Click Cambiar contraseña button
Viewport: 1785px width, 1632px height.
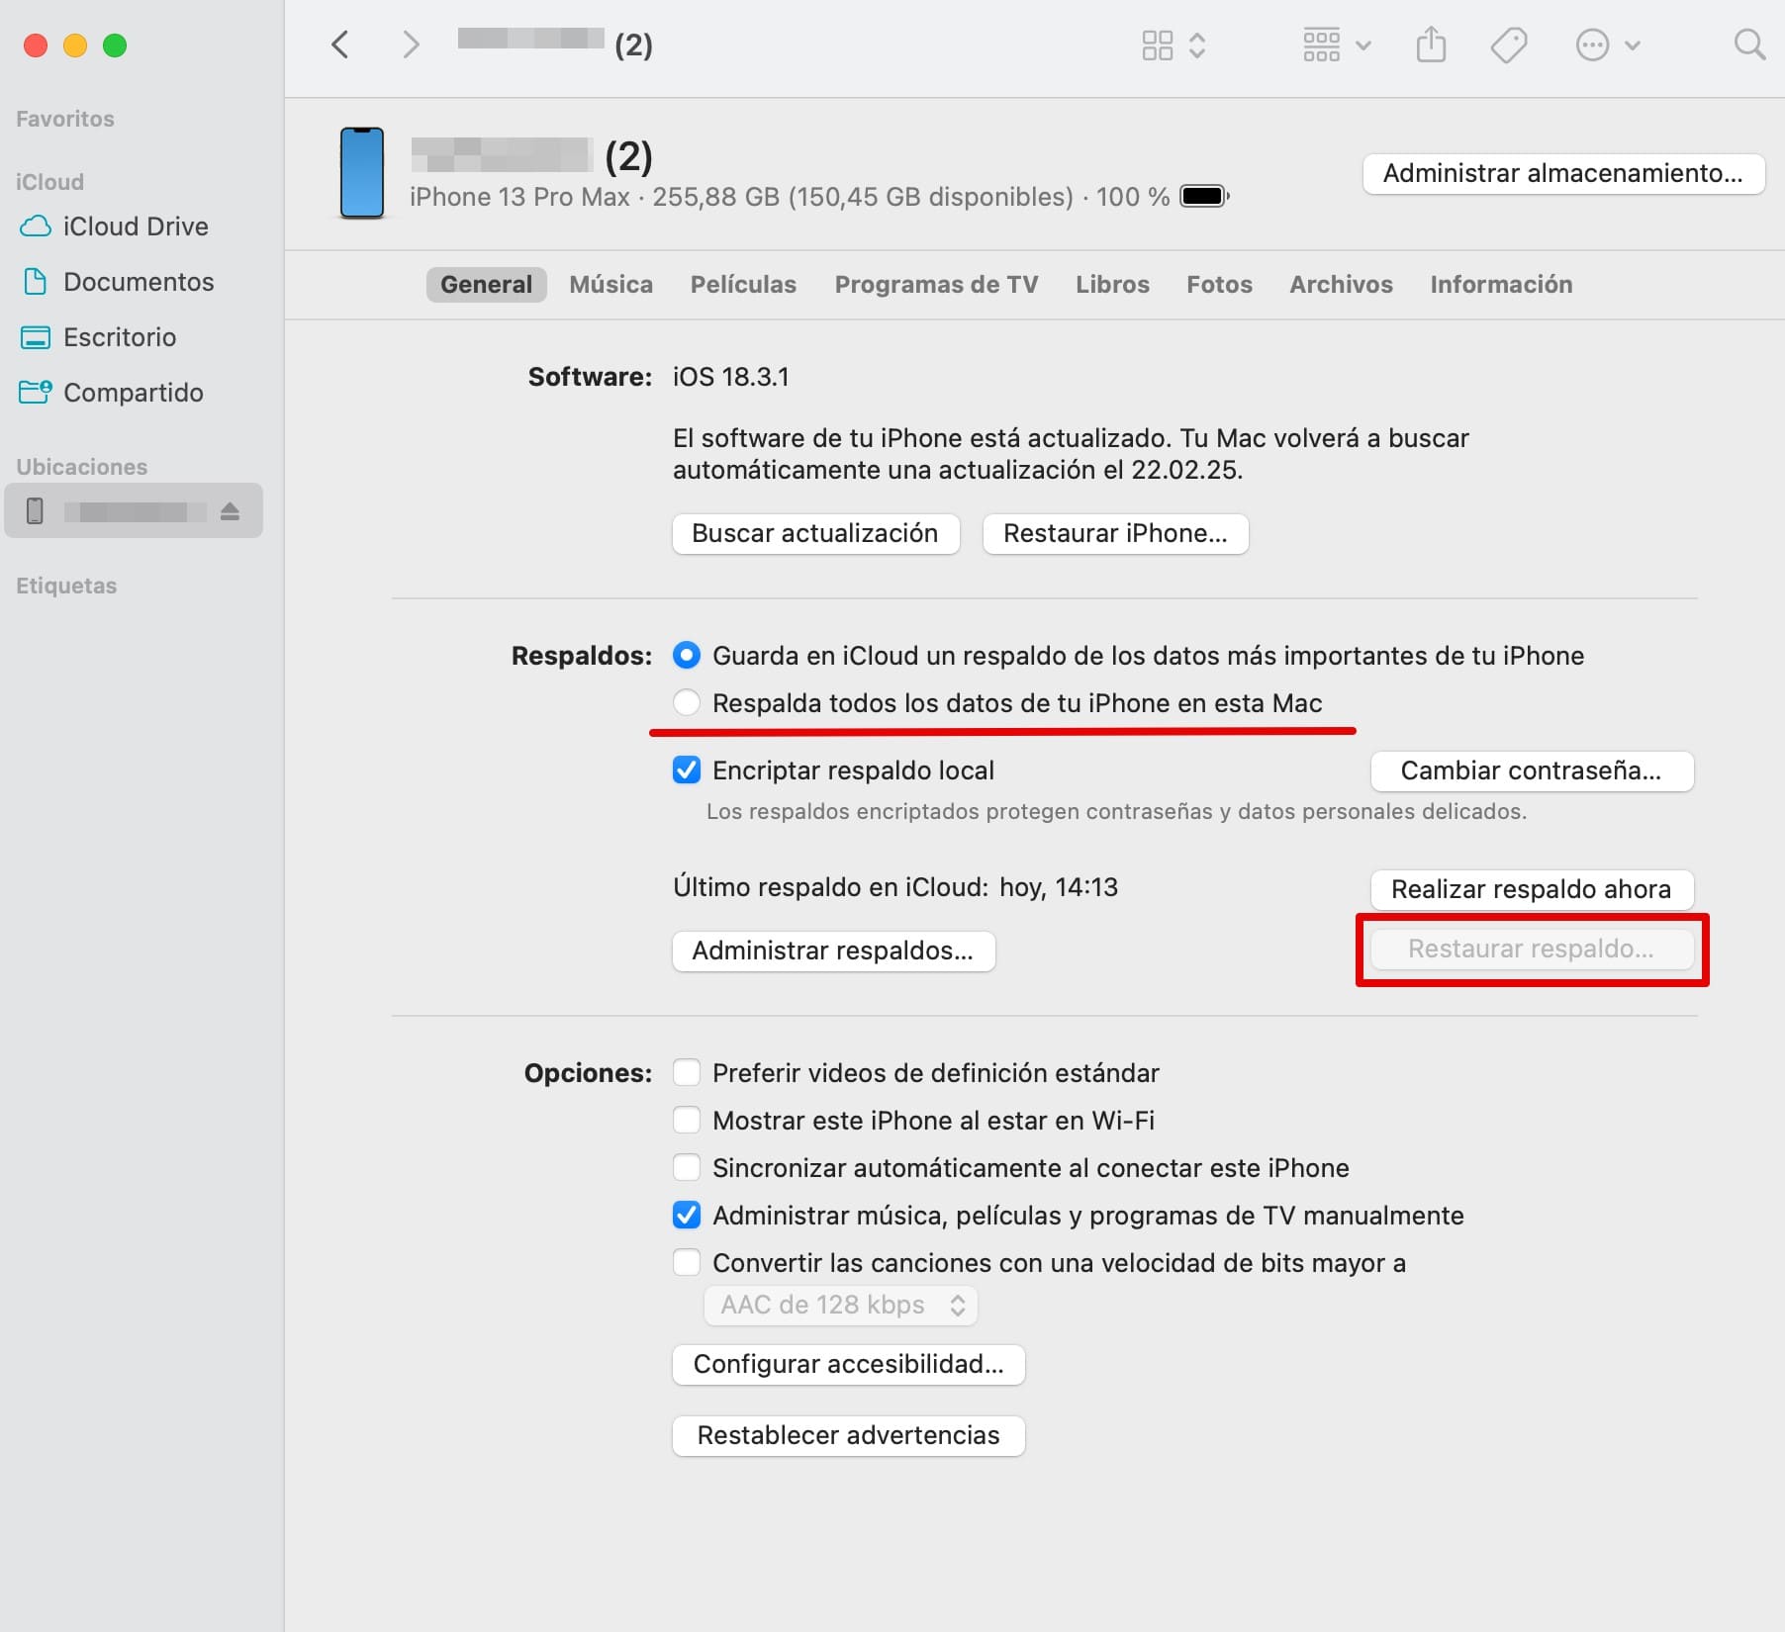(x=1531, y=771)
